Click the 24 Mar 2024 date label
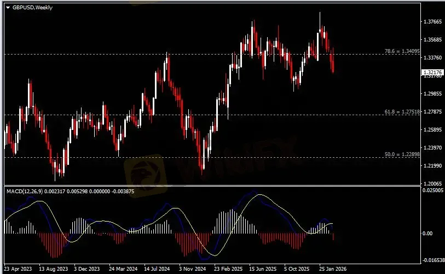 (123, 269)
